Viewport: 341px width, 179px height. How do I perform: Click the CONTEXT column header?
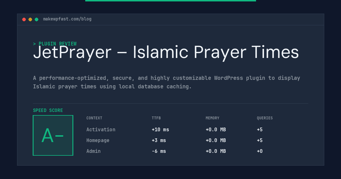(94, 118)
